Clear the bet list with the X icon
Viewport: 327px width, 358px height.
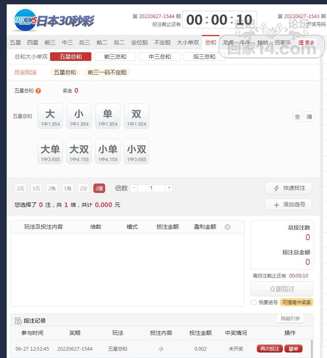tap(227, 227)
